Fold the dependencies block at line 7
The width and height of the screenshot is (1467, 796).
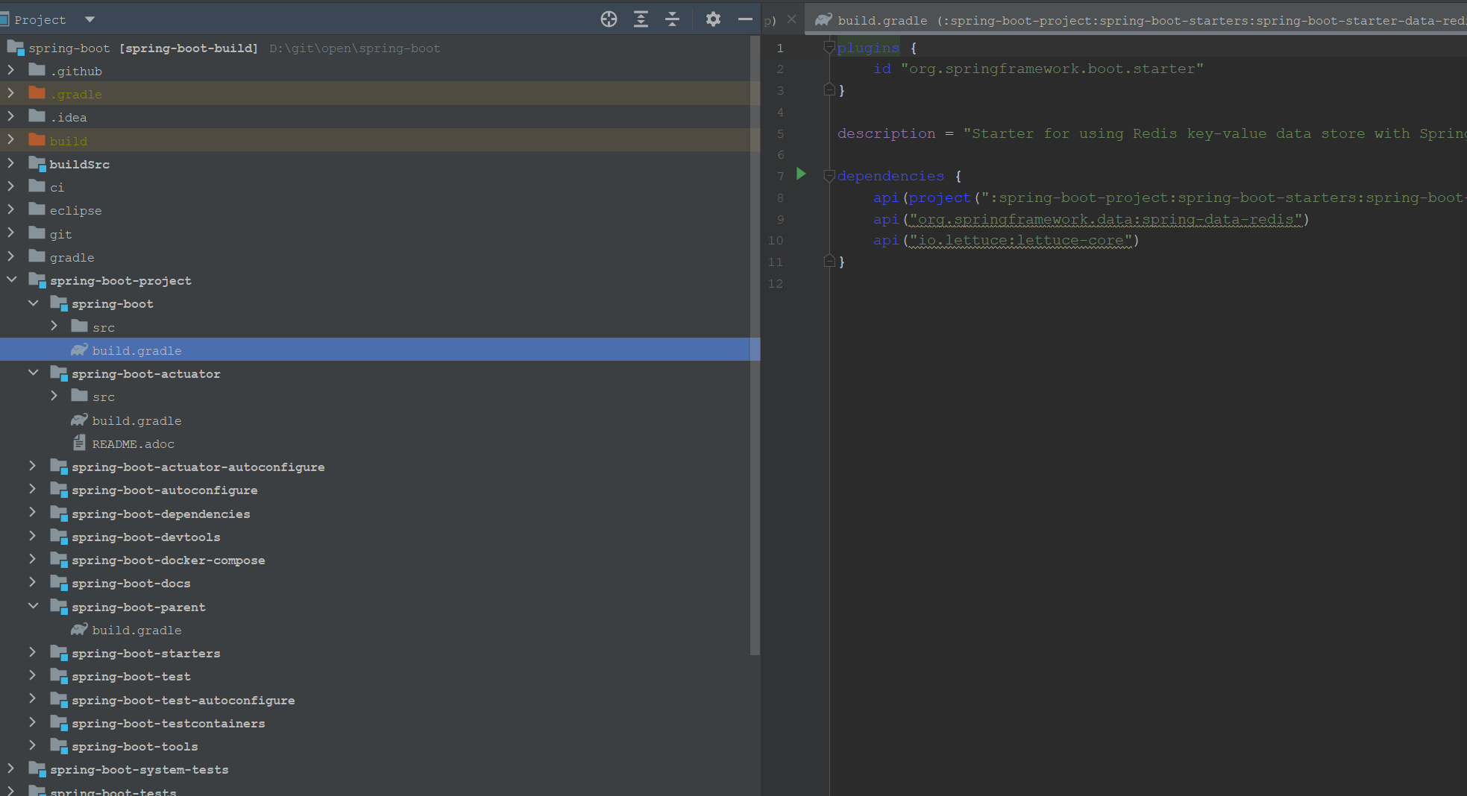pos(829,176)
